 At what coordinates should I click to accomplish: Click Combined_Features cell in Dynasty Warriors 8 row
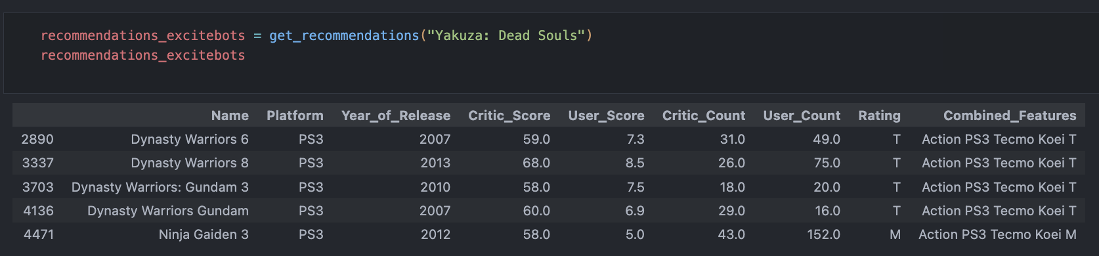[999, 163]
